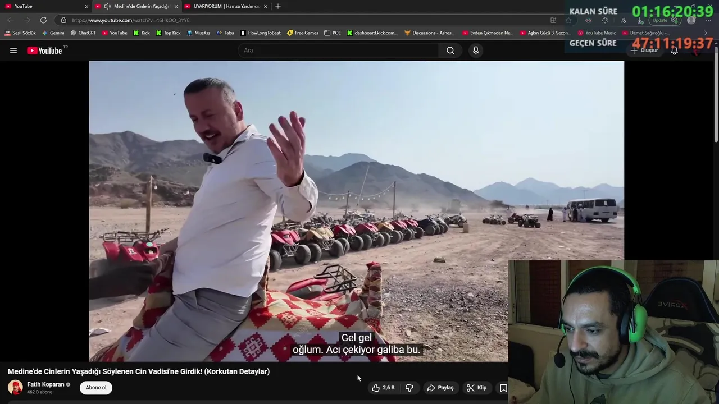The image size is (719, 404).
Task: Open the YouTube bookmark in bookmarks bar
Action: tap(115, 33)
